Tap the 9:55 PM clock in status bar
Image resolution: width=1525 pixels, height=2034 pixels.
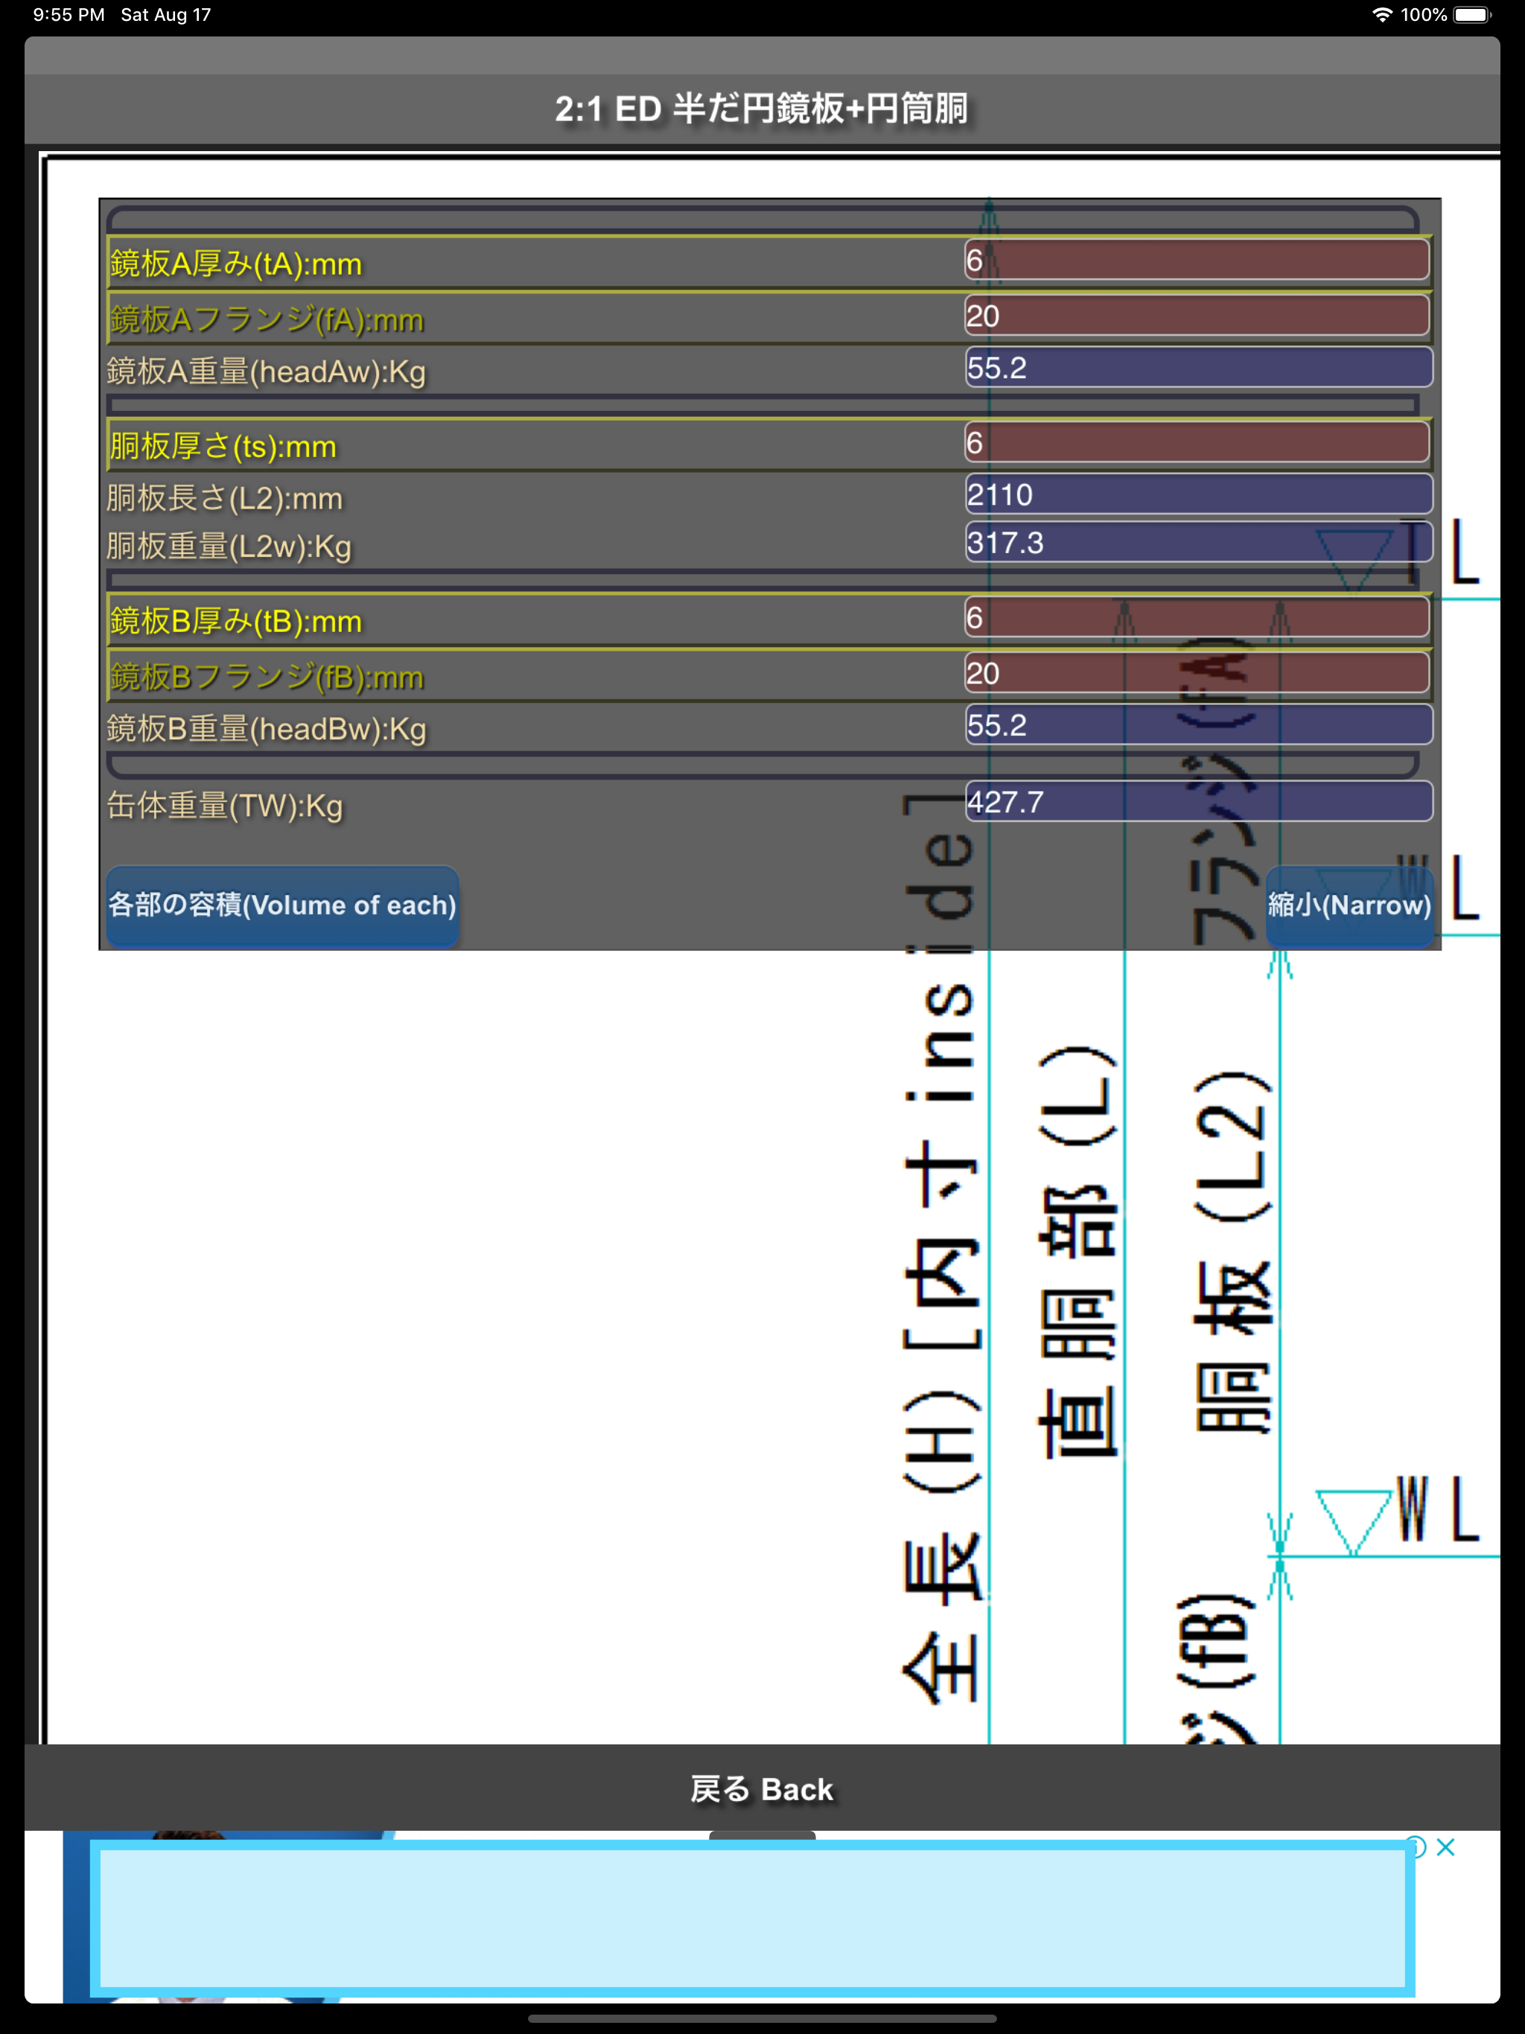[x=69, y=15]
